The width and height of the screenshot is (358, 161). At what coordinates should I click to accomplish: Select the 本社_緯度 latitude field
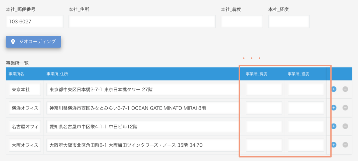[x=242, y=21]
